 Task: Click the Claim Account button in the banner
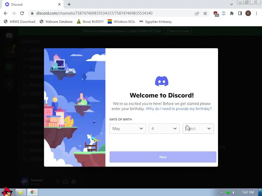point(178,31)
